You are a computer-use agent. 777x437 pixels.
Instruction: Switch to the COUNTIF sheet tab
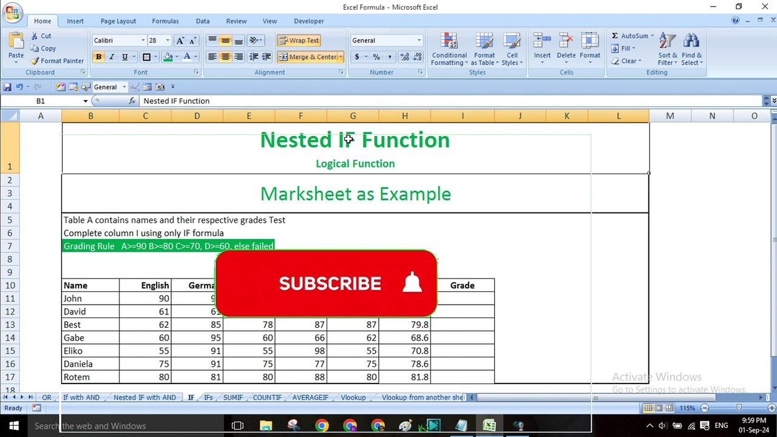(267, 398)
